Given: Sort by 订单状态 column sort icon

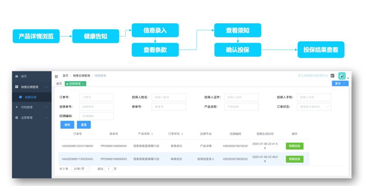Looking at the screenshot, I should pos(182,134).
